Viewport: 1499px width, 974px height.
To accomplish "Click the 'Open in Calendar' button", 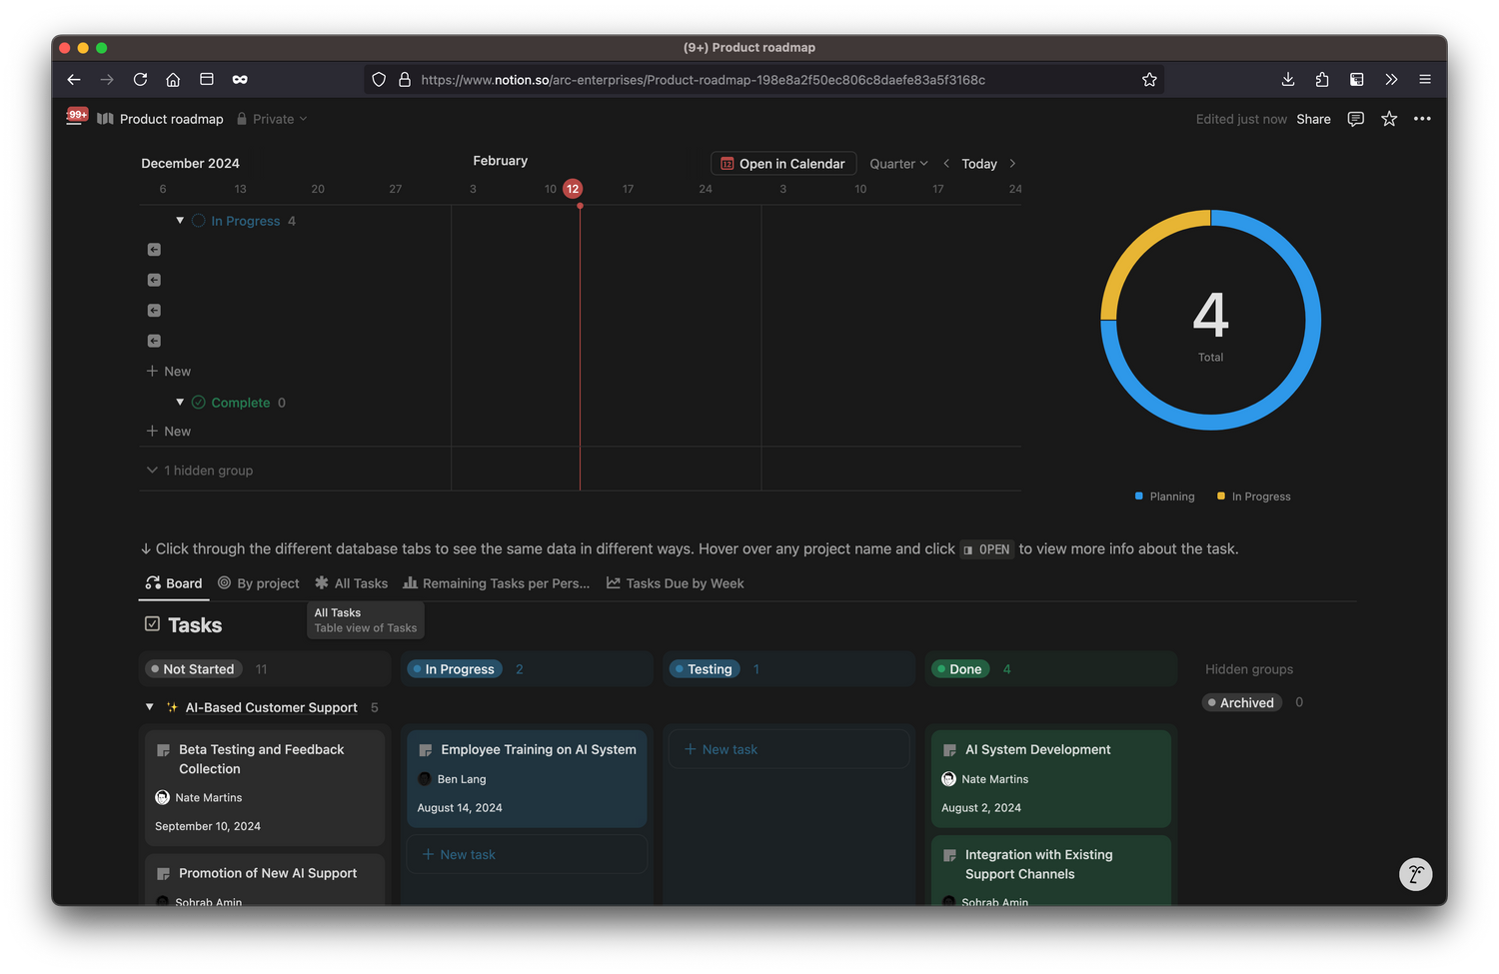I will point(782,163).
